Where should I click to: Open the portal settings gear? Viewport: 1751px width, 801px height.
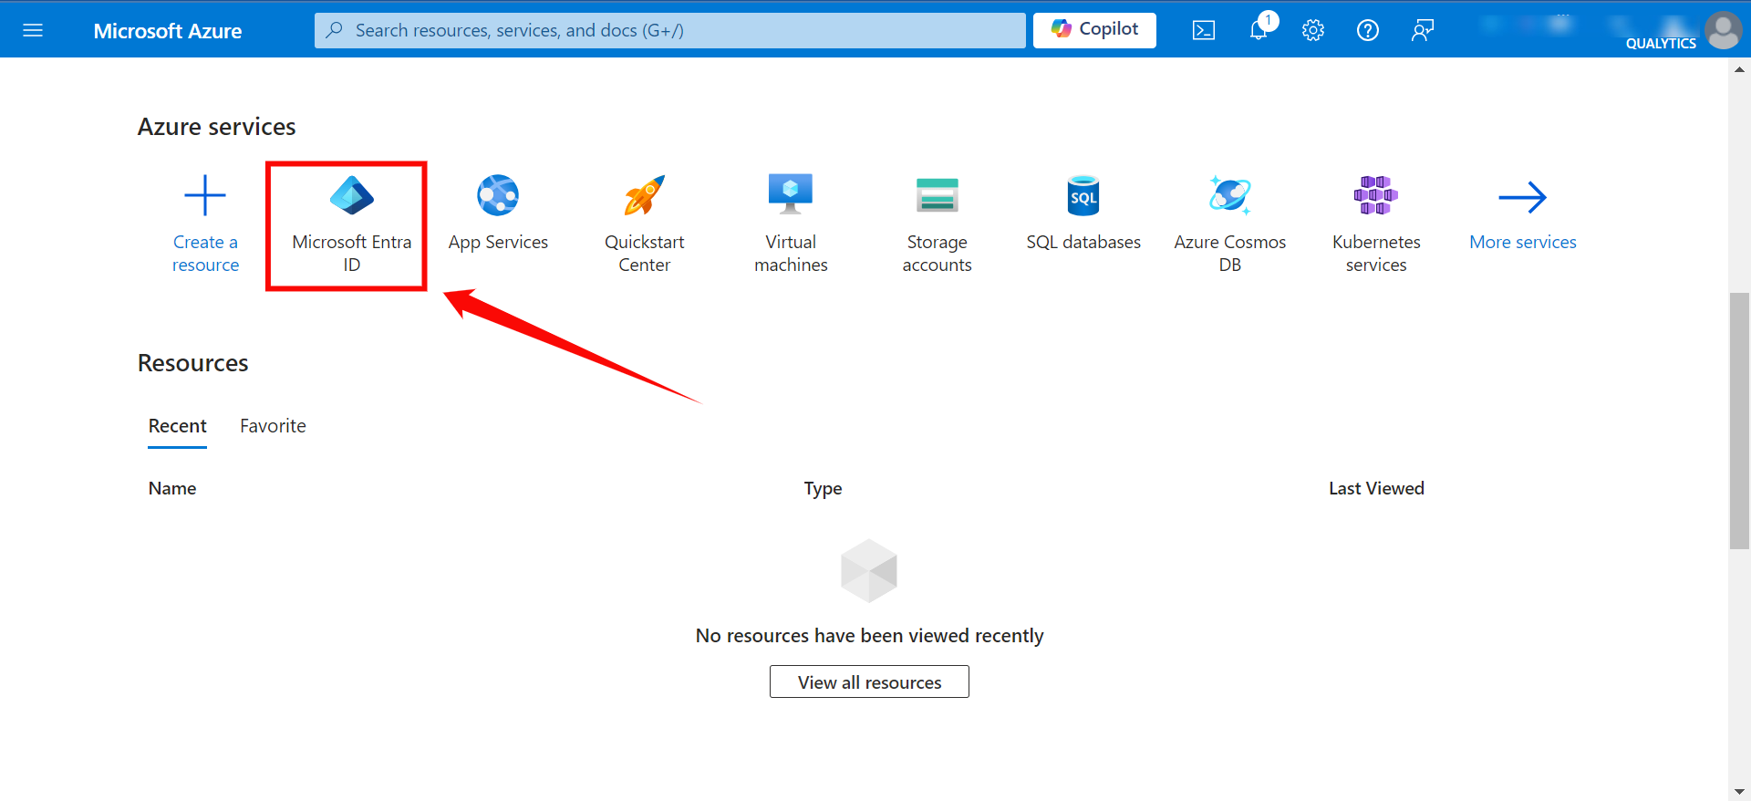tap(1313, 30)
